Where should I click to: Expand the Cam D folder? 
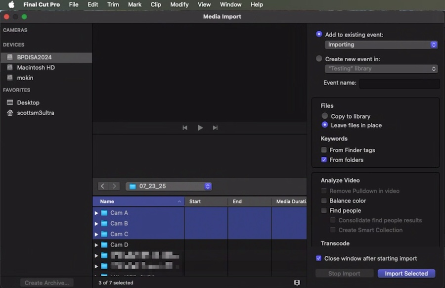pyautogui.click(x=96, y=245)
